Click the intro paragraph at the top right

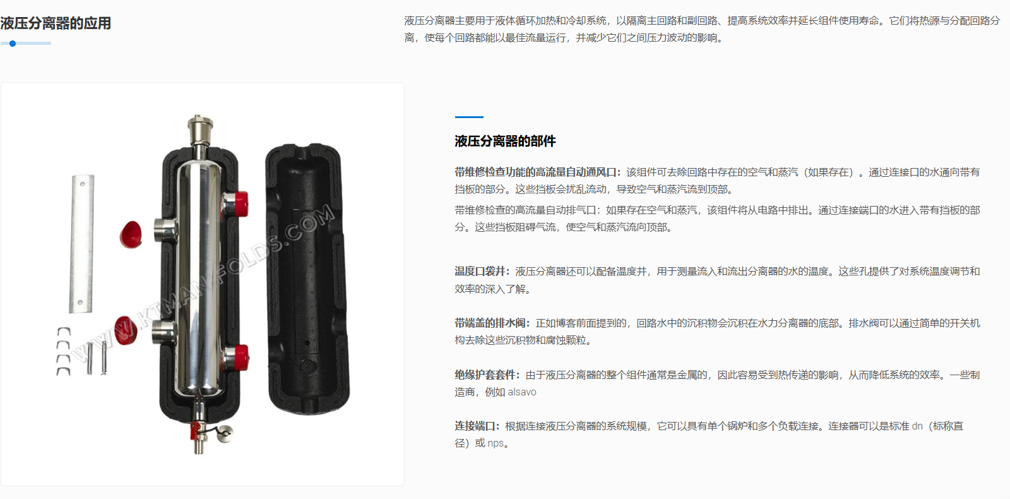[703, 29]
